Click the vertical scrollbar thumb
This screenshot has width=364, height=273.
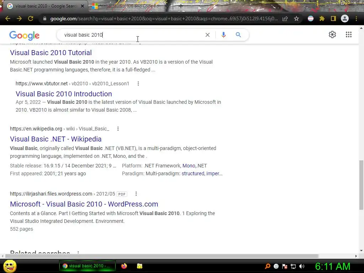pos(361,185)
